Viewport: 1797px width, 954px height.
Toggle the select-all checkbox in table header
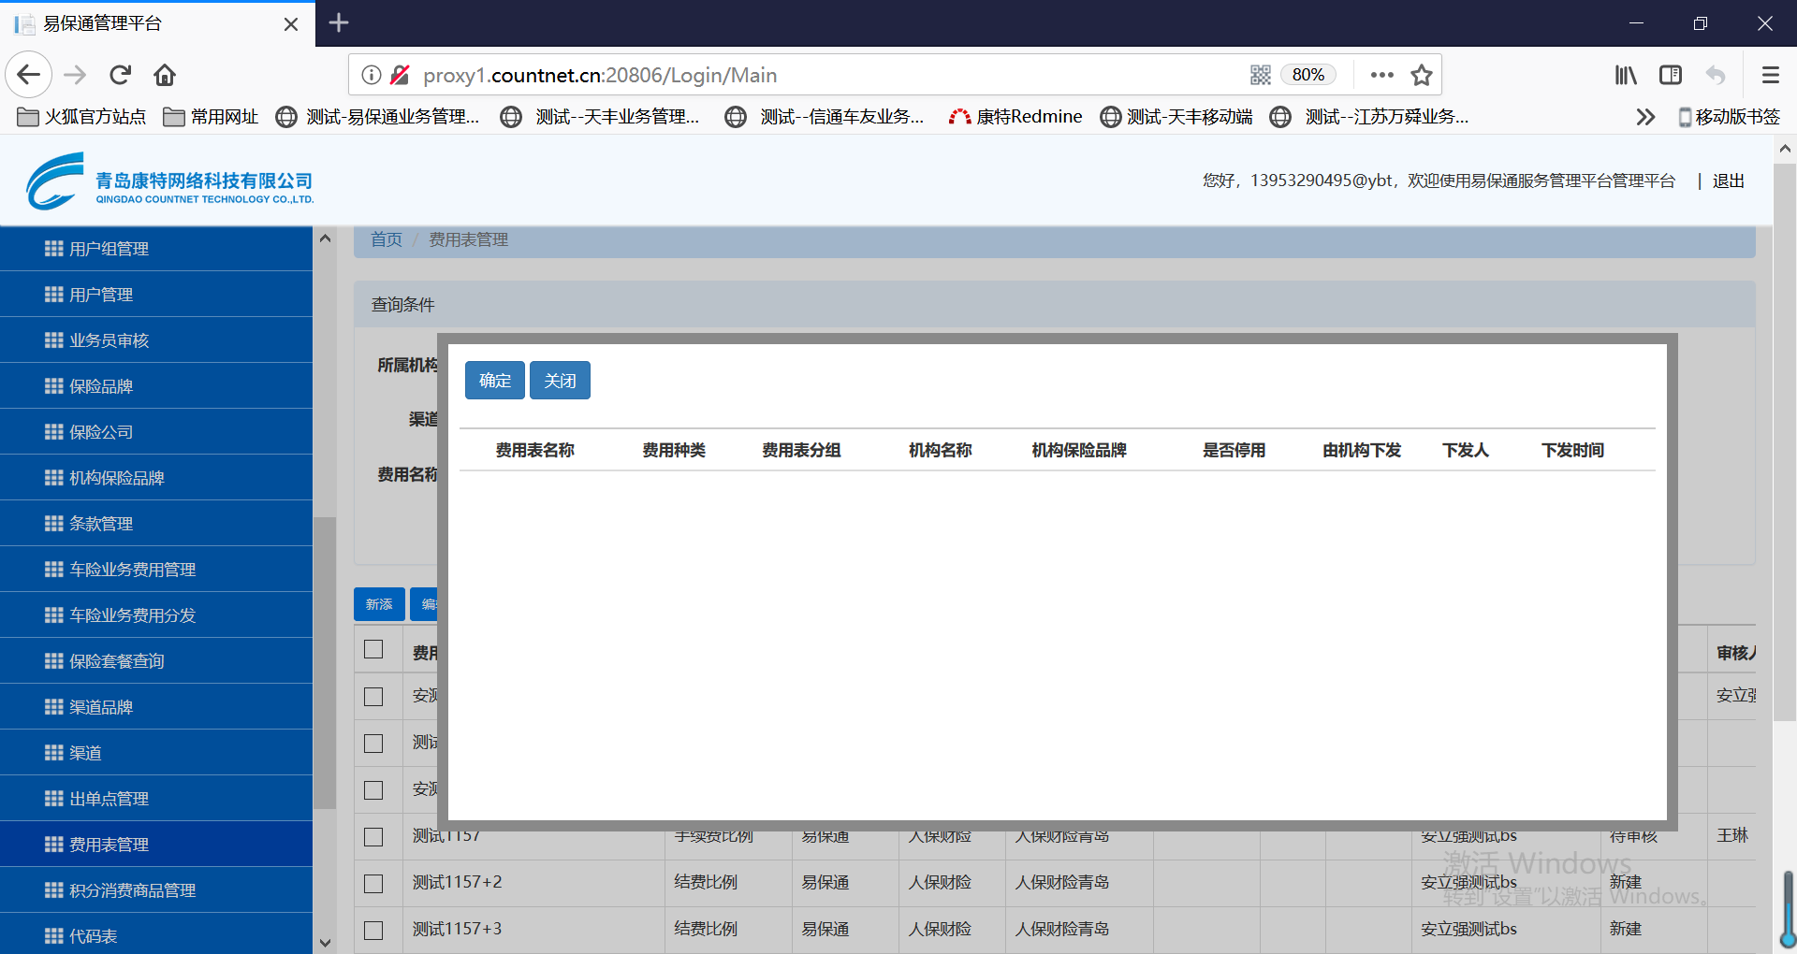[x=373, y=649]
